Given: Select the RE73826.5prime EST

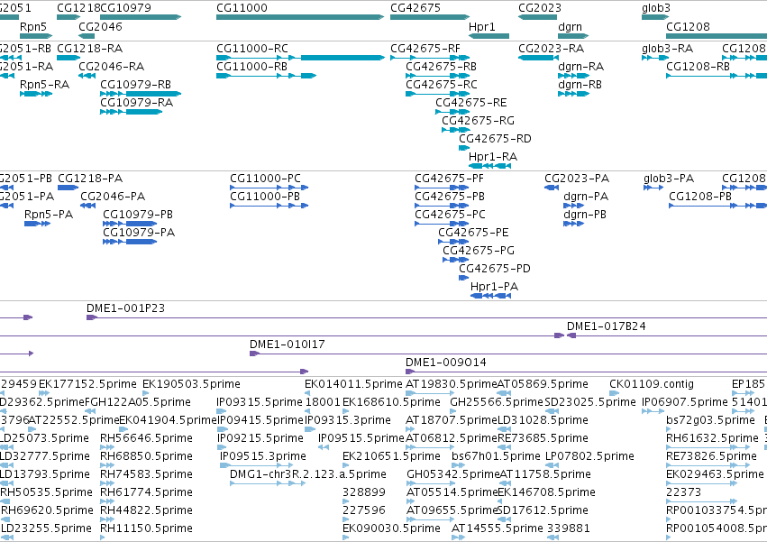Looking at the screenshot, I should tap(708, 465).
